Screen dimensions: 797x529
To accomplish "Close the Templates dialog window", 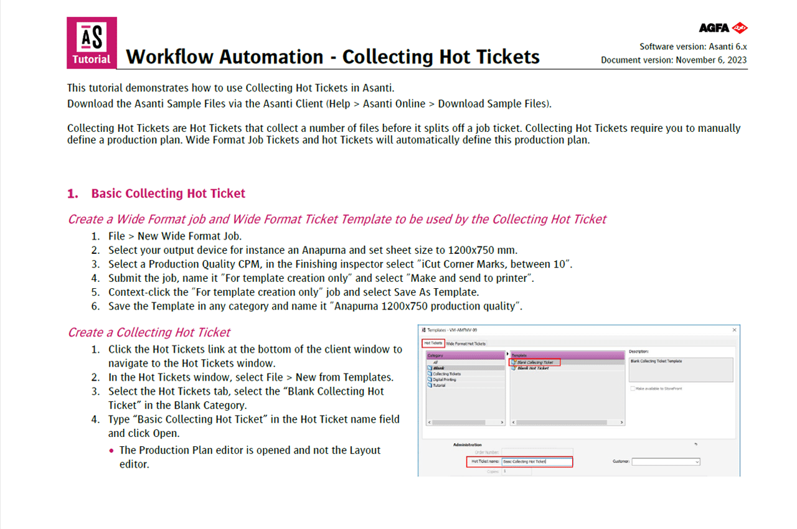I will [x=734, y=330].
